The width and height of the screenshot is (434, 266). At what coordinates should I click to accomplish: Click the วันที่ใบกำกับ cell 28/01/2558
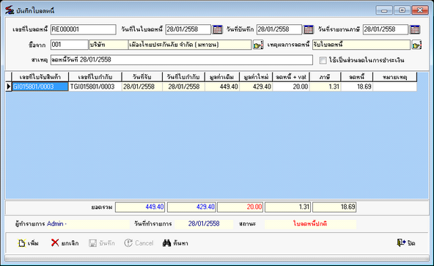point(184,86)
